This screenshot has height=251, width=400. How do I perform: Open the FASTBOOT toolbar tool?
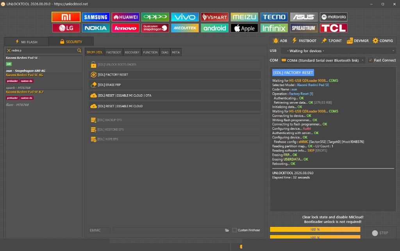pyautogui.click(x=304, y=41)
